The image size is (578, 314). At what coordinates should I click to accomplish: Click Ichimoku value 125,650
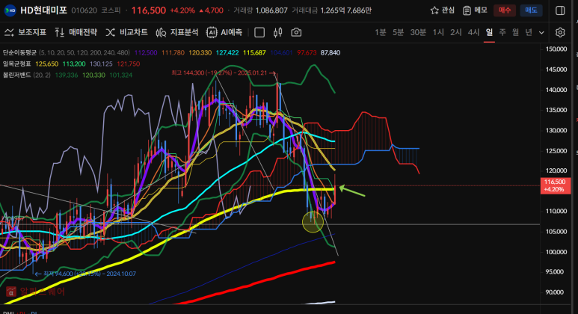(x=47, y=64)
